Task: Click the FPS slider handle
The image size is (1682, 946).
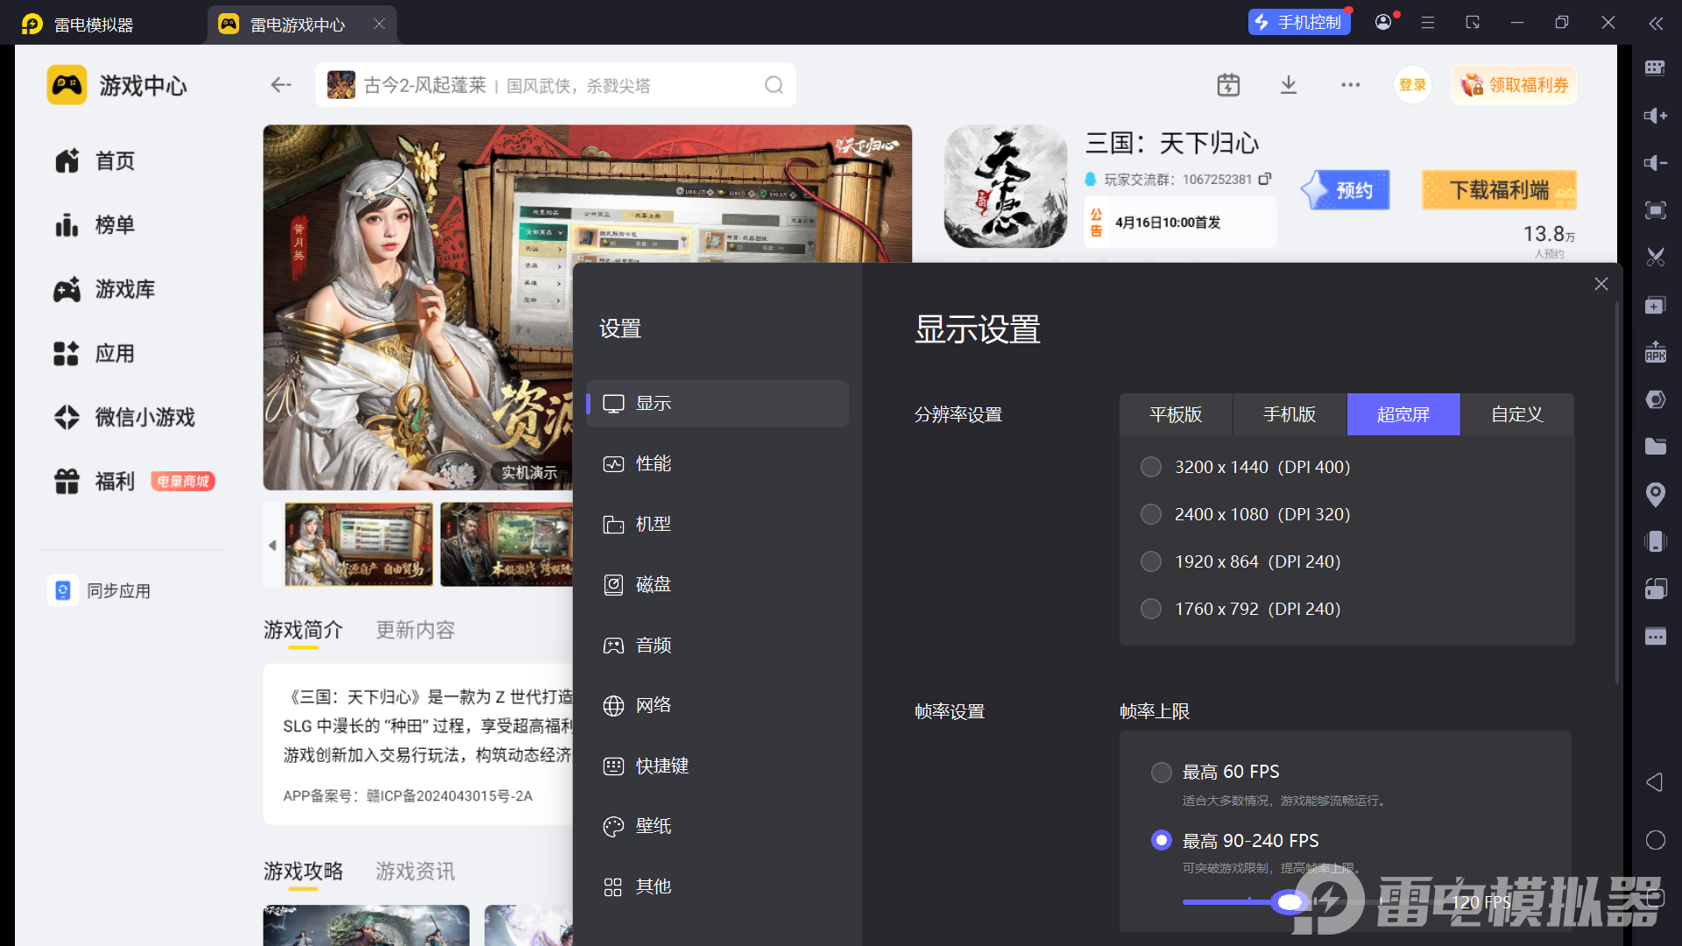Action: (1289, 901)
